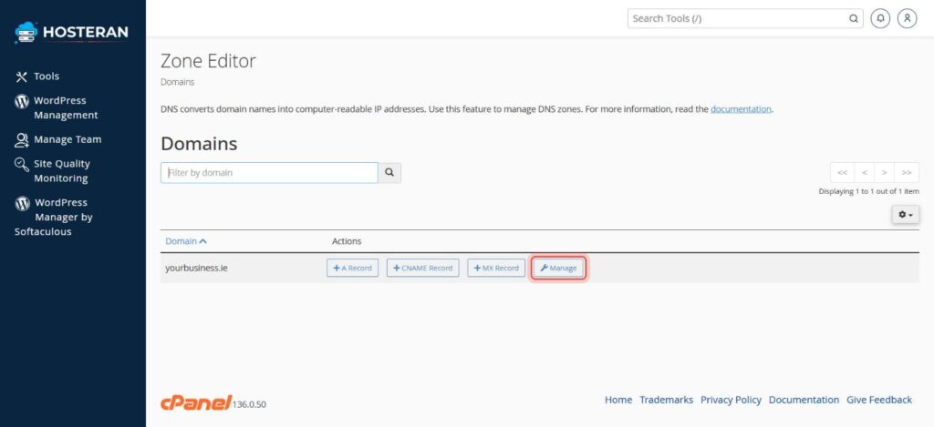This screenshot has width=934, height=427.
Task: Focus the Filter by domain field
Action: [269, 172]
